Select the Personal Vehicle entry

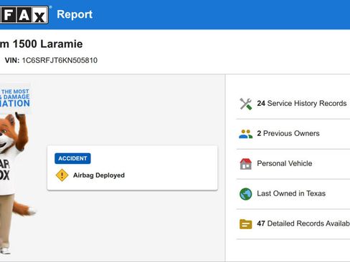pyautogui.click(x=293, y=164)
